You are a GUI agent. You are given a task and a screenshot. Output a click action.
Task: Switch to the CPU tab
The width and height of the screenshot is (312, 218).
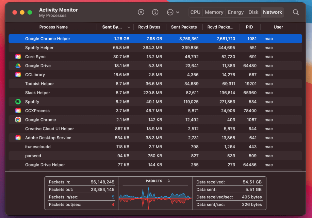click(195, 12)
